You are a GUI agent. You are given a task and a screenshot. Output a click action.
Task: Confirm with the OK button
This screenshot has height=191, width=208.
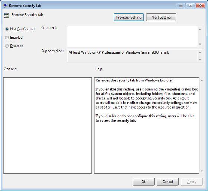[144, 182]
